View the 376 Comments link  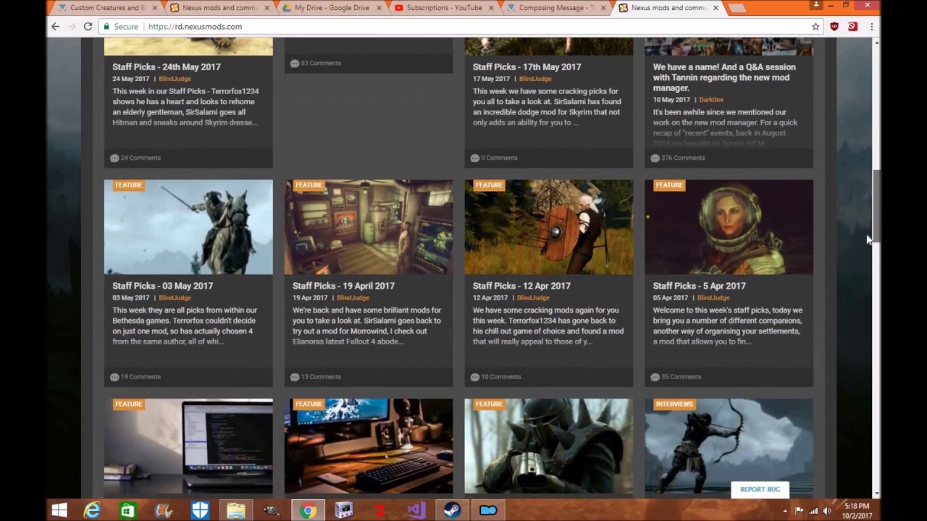pyautogui.click(x=678, y=158)
